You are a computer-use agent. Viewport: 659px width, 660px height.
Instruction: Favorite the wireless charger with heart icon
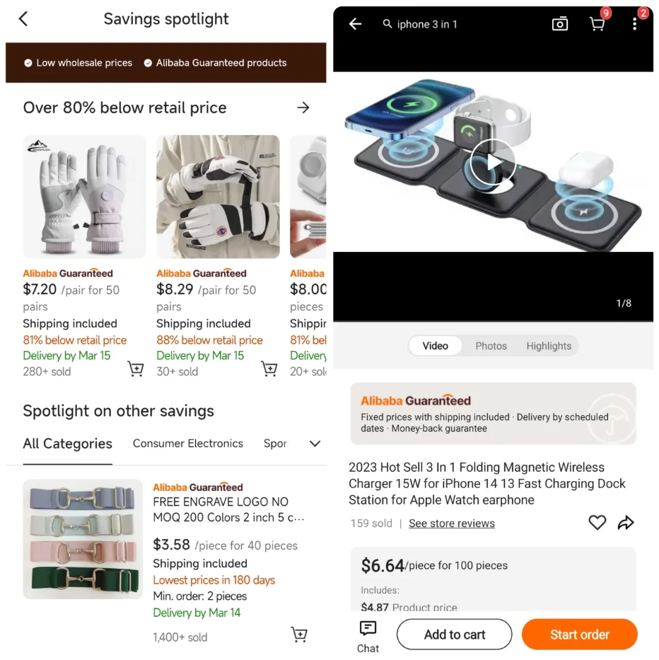[597, 522]
